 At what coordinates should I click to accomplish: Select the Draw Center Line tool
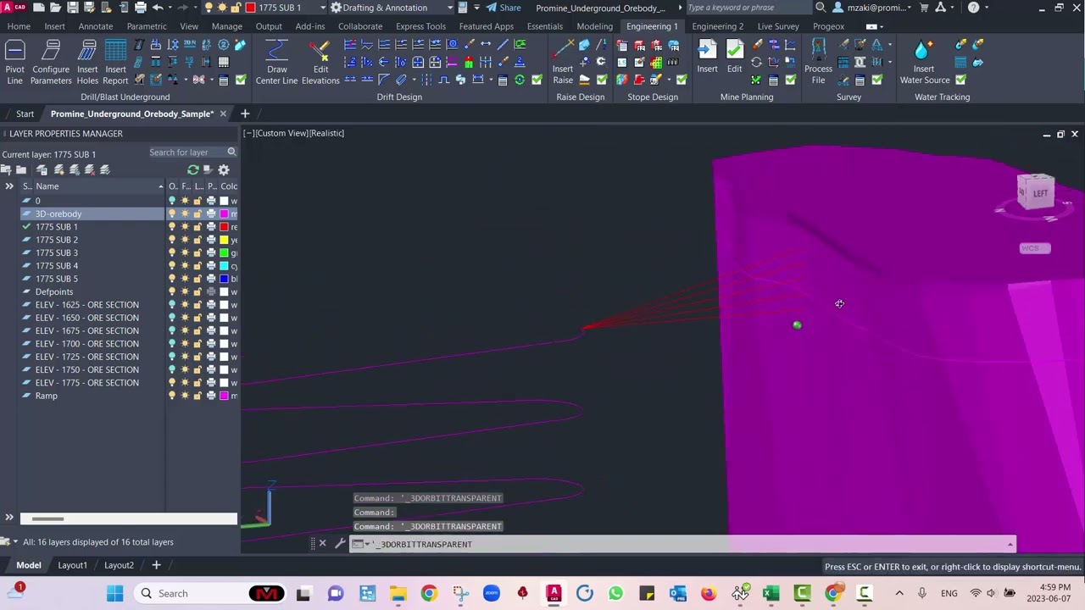tap(276, 63)
